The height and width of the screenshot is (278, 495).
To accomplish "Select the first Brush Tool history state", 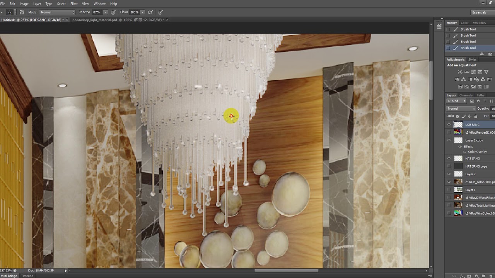I will 470,29.
